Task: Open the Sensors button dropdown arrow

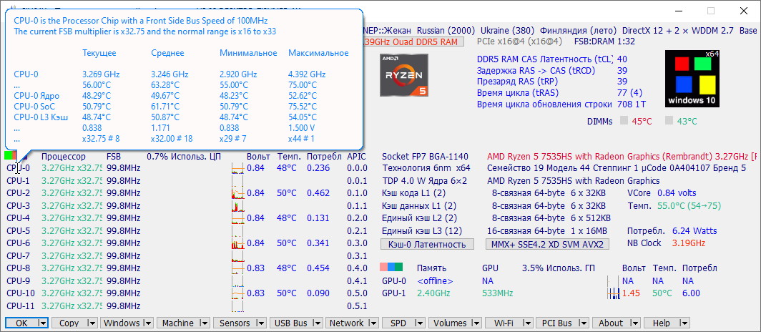Action: tap(261, 323)
